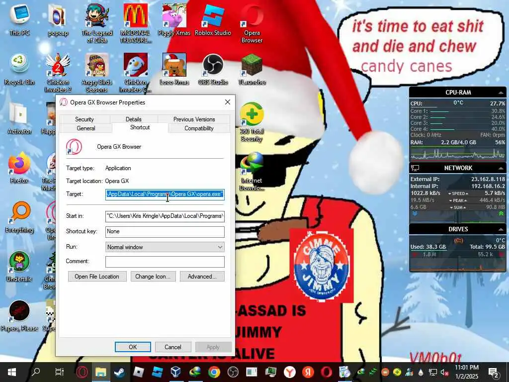
Task: Launch Piggly Xmas from the desktop
Action: point(174,19)
